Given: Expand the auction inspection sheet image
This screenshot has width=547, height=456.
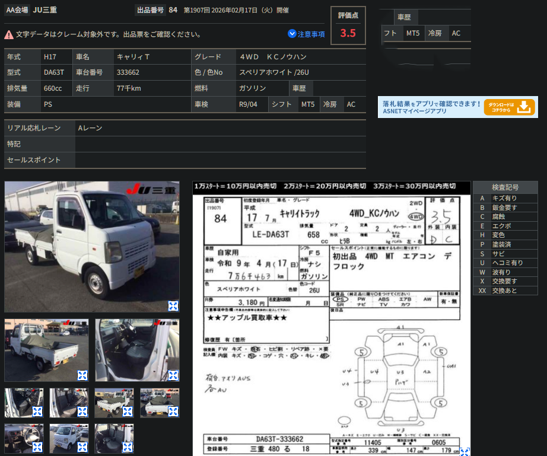Looking at the screenshot, I should (465, 452).
